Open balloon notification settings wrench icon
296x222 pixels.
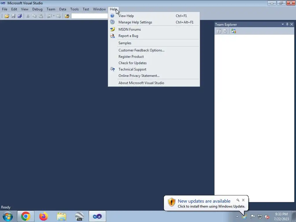238,200
